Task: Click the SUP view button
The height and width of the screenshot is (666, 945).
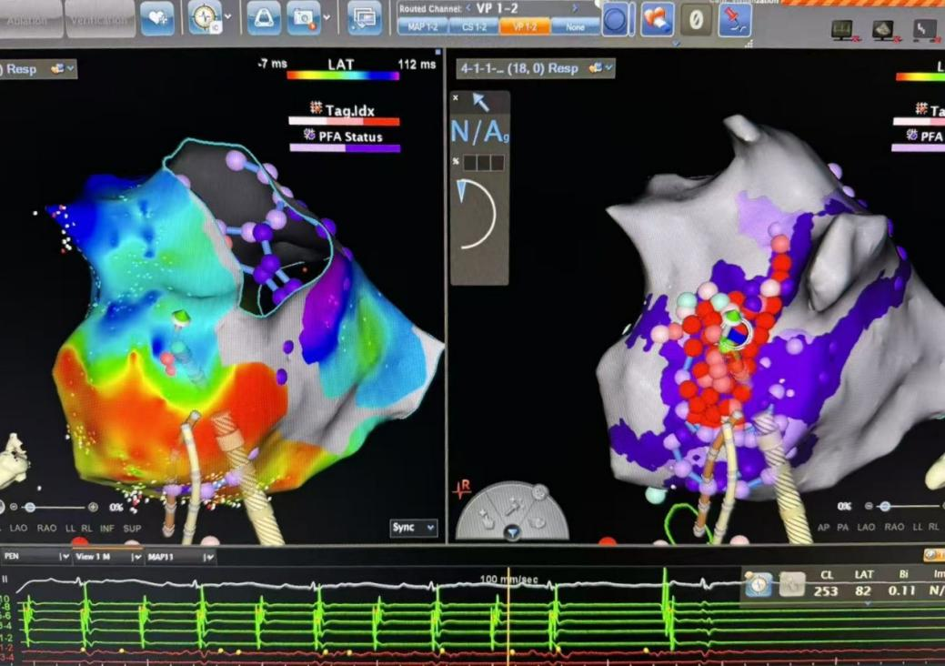Action: tap(132, 529)
